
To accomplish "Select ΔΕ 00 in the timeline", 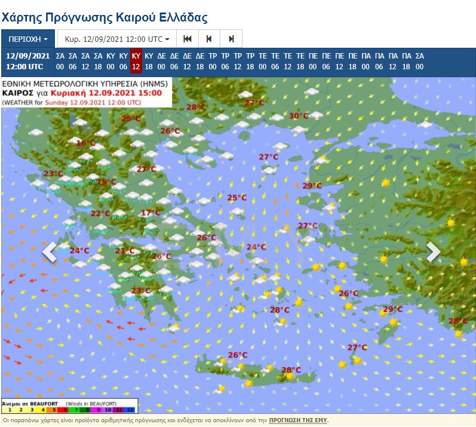I will (161, 61).
